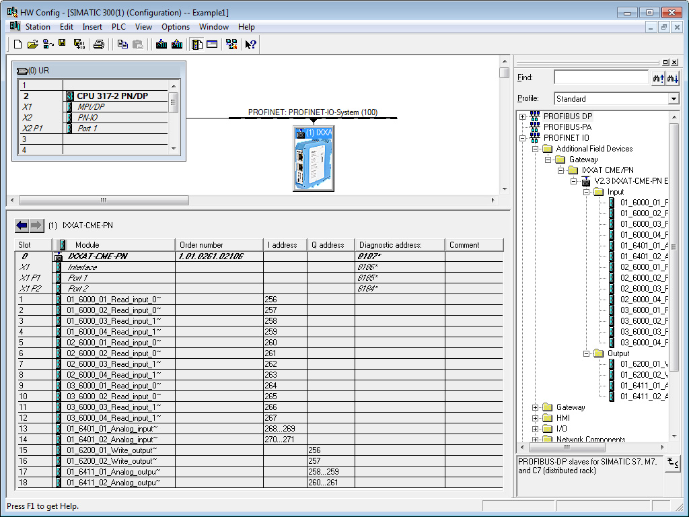Click the rack horizontal scrollbar thumb
Image resolution: width=689 pixels, height=517 pixels.
click(104, 201)
